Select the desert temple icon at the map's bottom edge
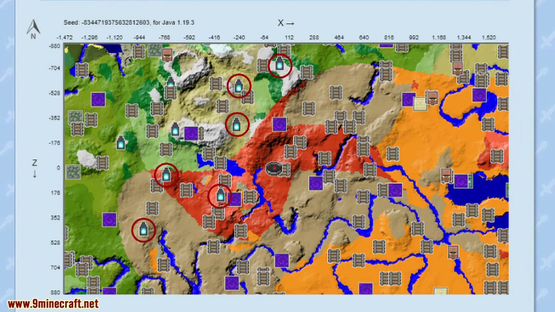Image resolution: width=555 pixels, height=312 pixels. [441, 291]
